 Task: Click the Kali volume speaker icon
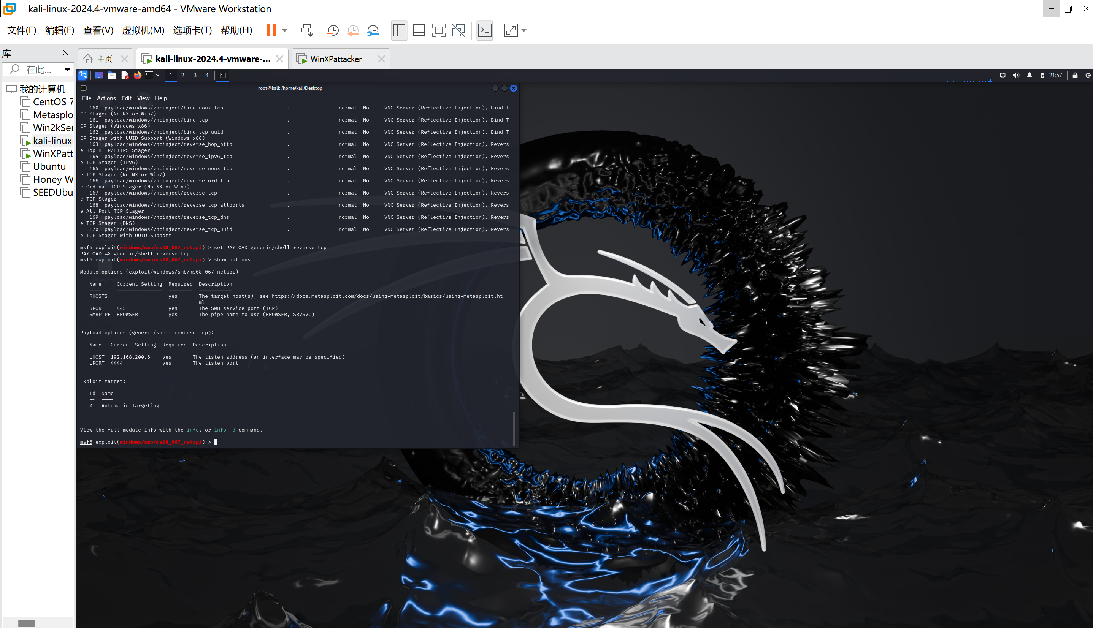(1016, 75)
